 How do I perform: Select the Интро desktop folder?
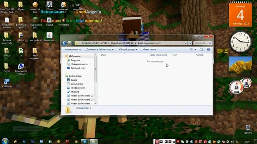(x=7, y=68)
